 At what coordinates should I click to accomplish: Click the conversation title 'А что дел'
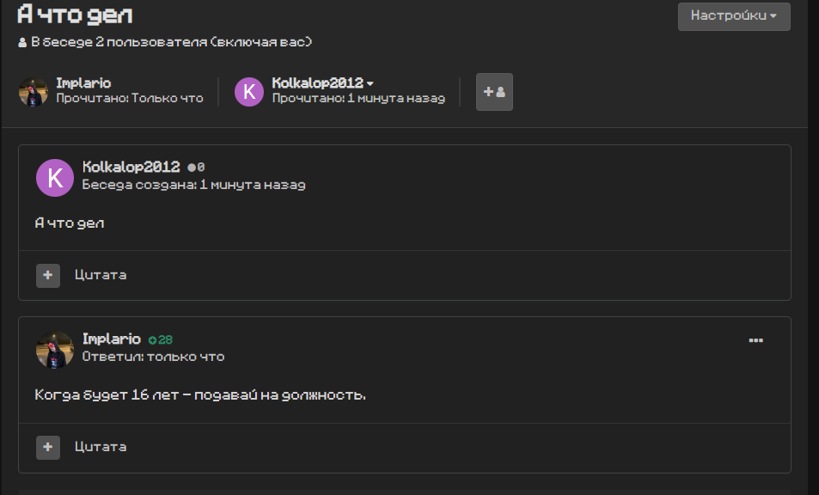[75, 15]
